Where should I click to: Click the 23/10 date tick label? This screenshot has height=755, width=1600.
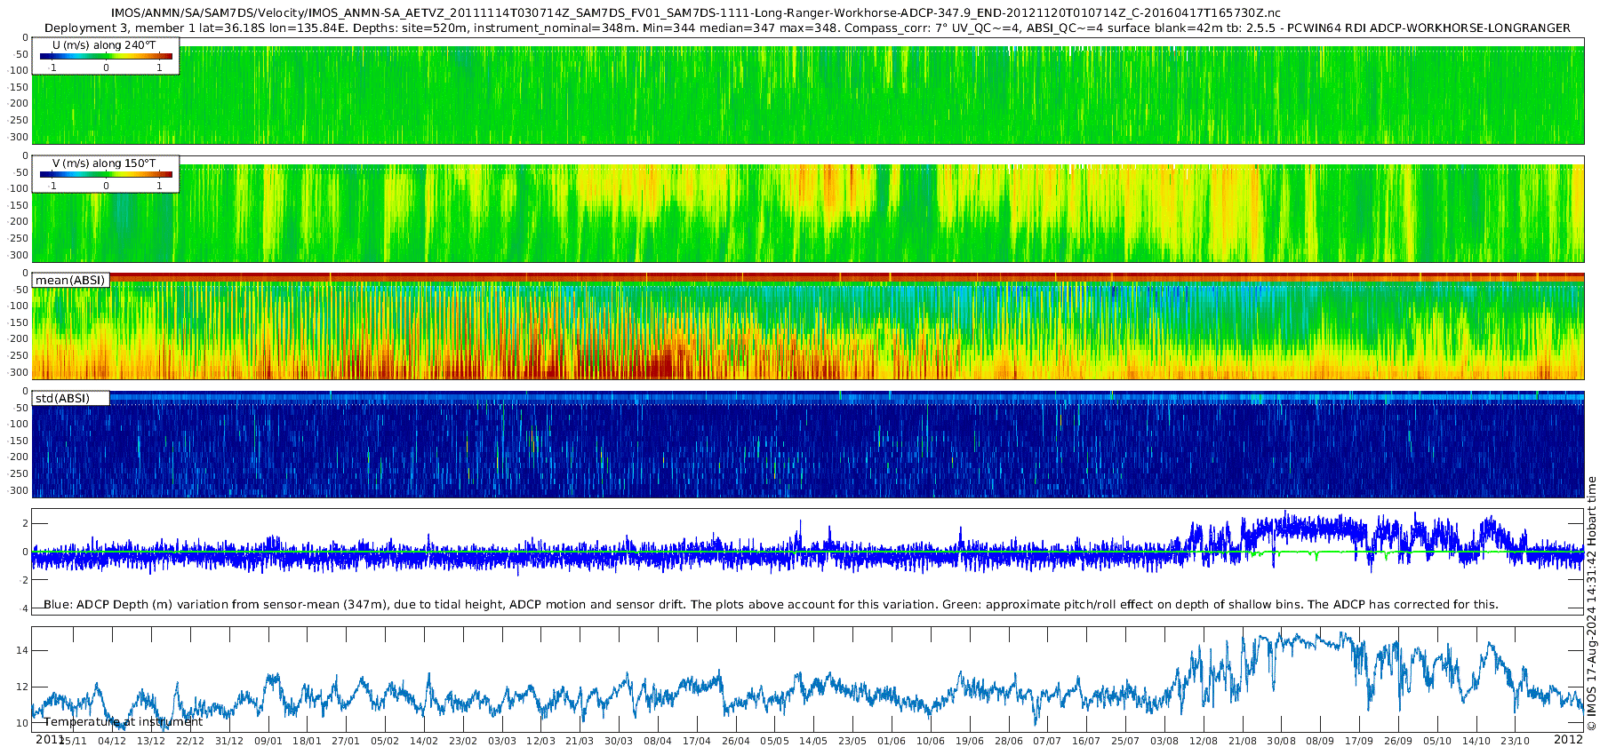click(1516, 741)
